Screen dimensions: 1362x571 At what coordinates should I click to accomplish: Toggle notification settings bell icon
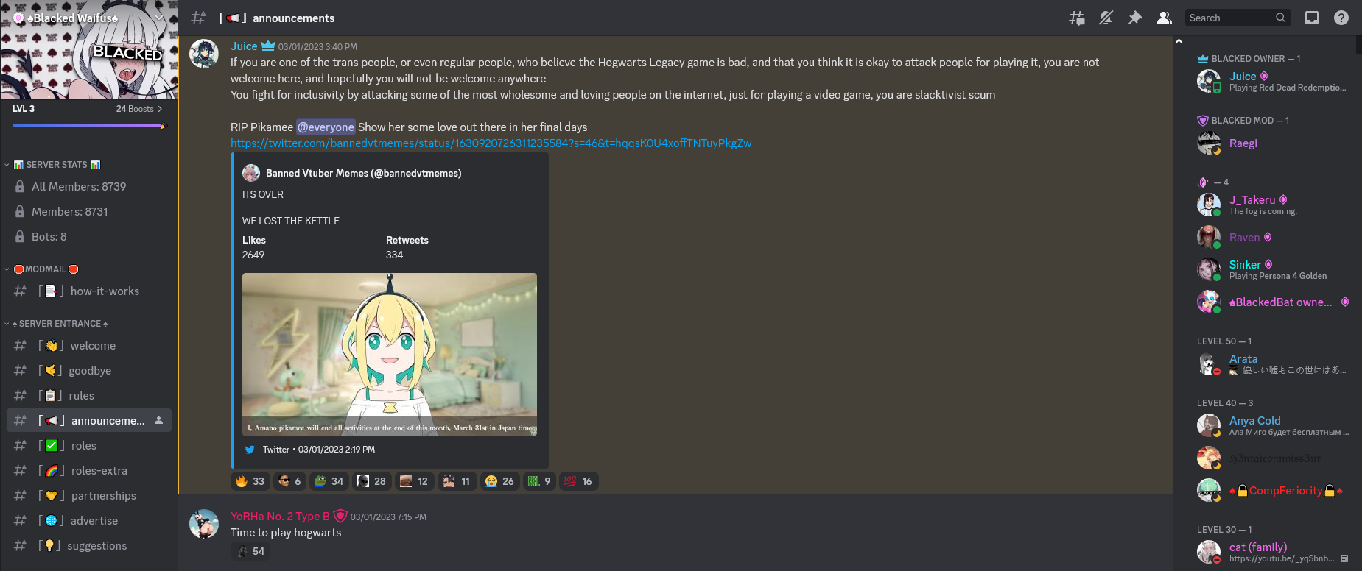pyautogui.click(x=1106, y=18)
